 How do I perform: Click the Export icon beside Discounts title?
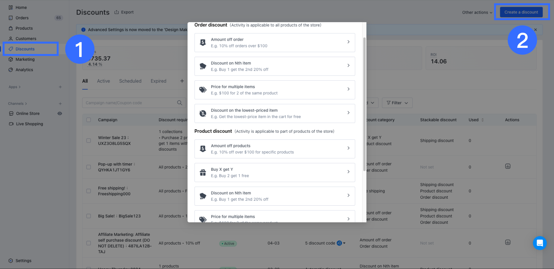(x=117, y=12)
